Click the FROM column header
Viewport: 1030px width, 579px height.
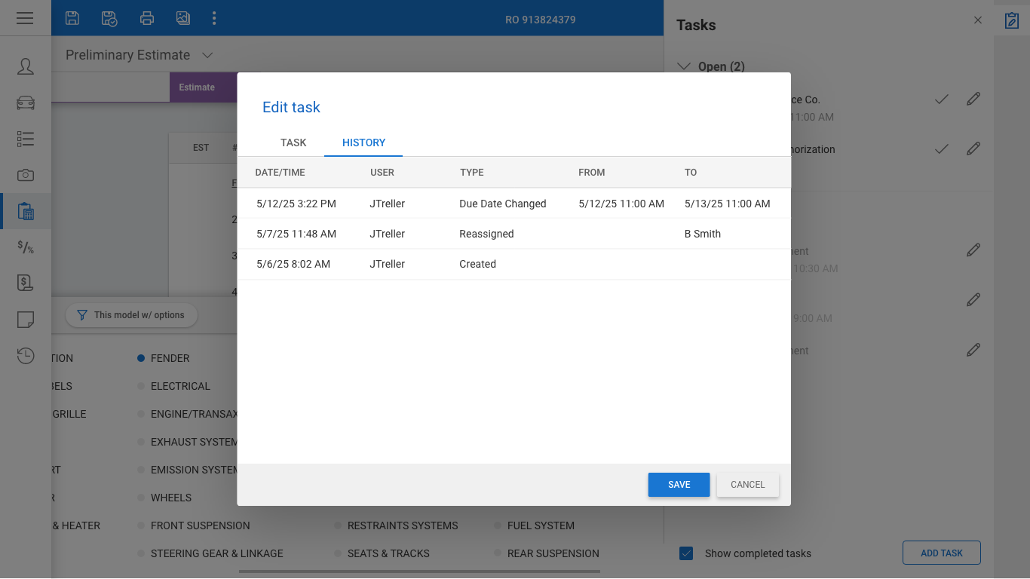click(x=592, y=173)
